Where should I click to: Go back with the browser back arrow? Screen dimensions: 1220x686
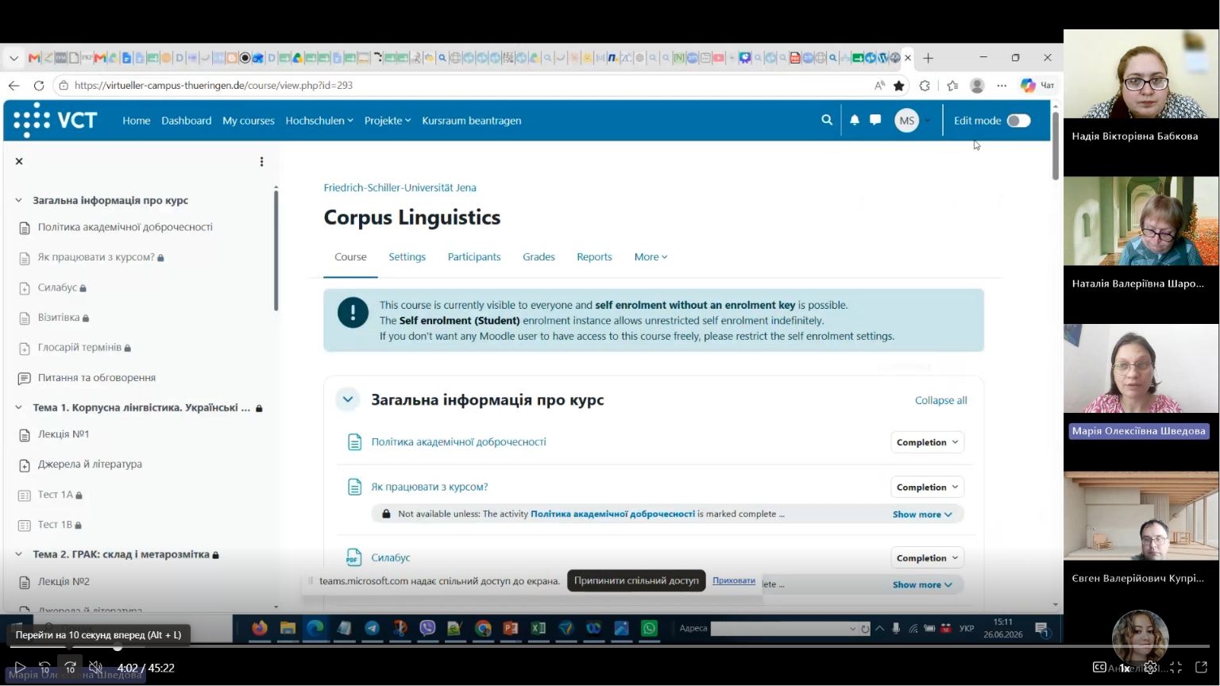coord(14,85)
